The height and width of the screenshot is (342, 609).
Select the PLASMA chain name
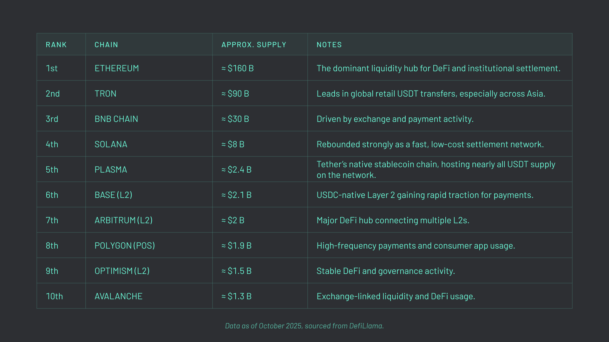click(110, 169)
